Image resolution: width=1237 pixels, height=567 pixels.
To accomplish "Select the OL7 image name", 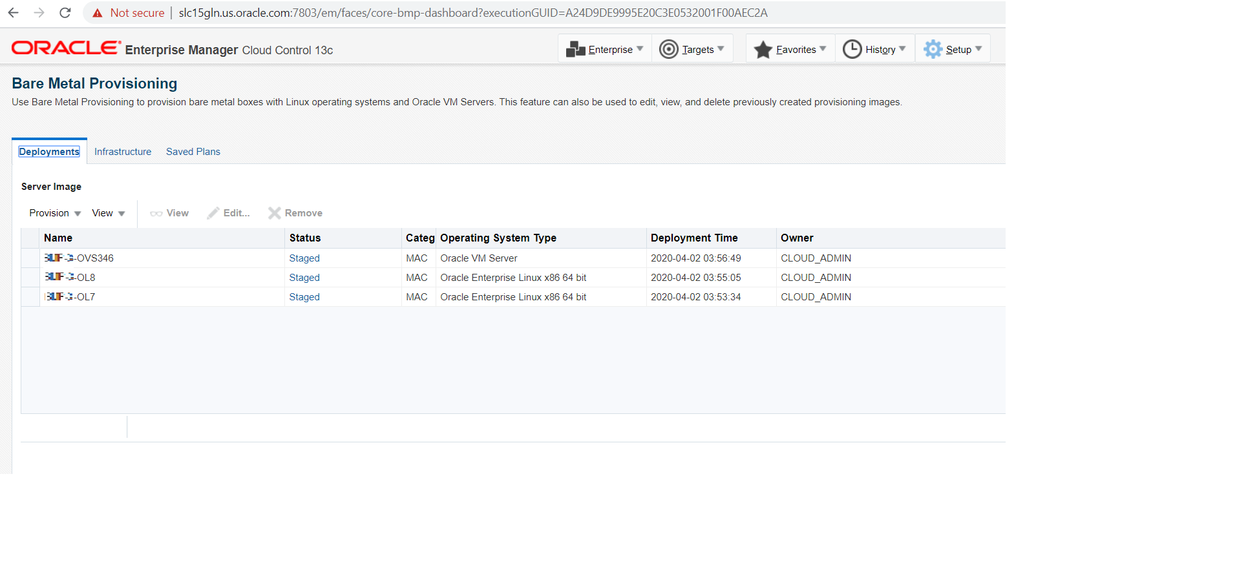I will coord(70,297).
